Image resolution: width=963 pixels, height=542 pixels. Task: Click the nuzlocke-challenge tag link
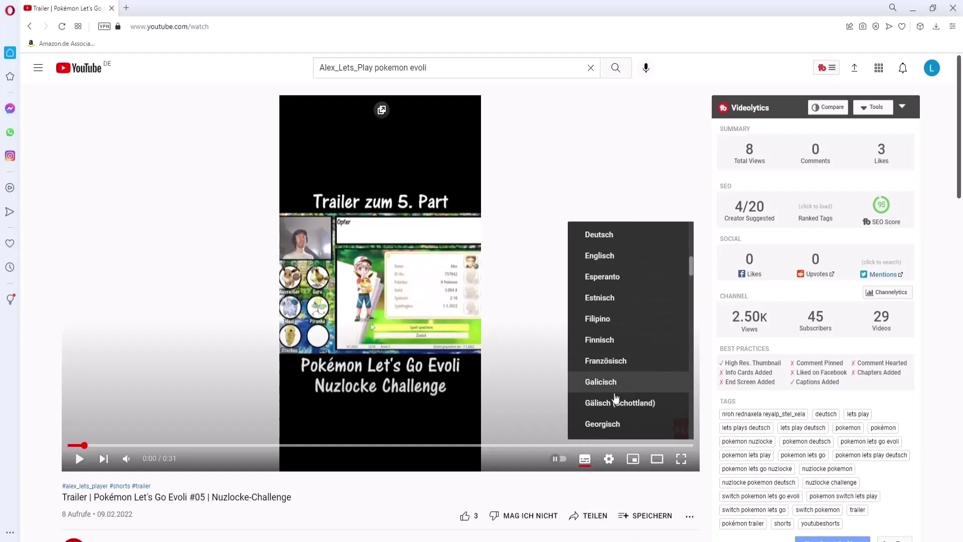click(x=832, y=482)
